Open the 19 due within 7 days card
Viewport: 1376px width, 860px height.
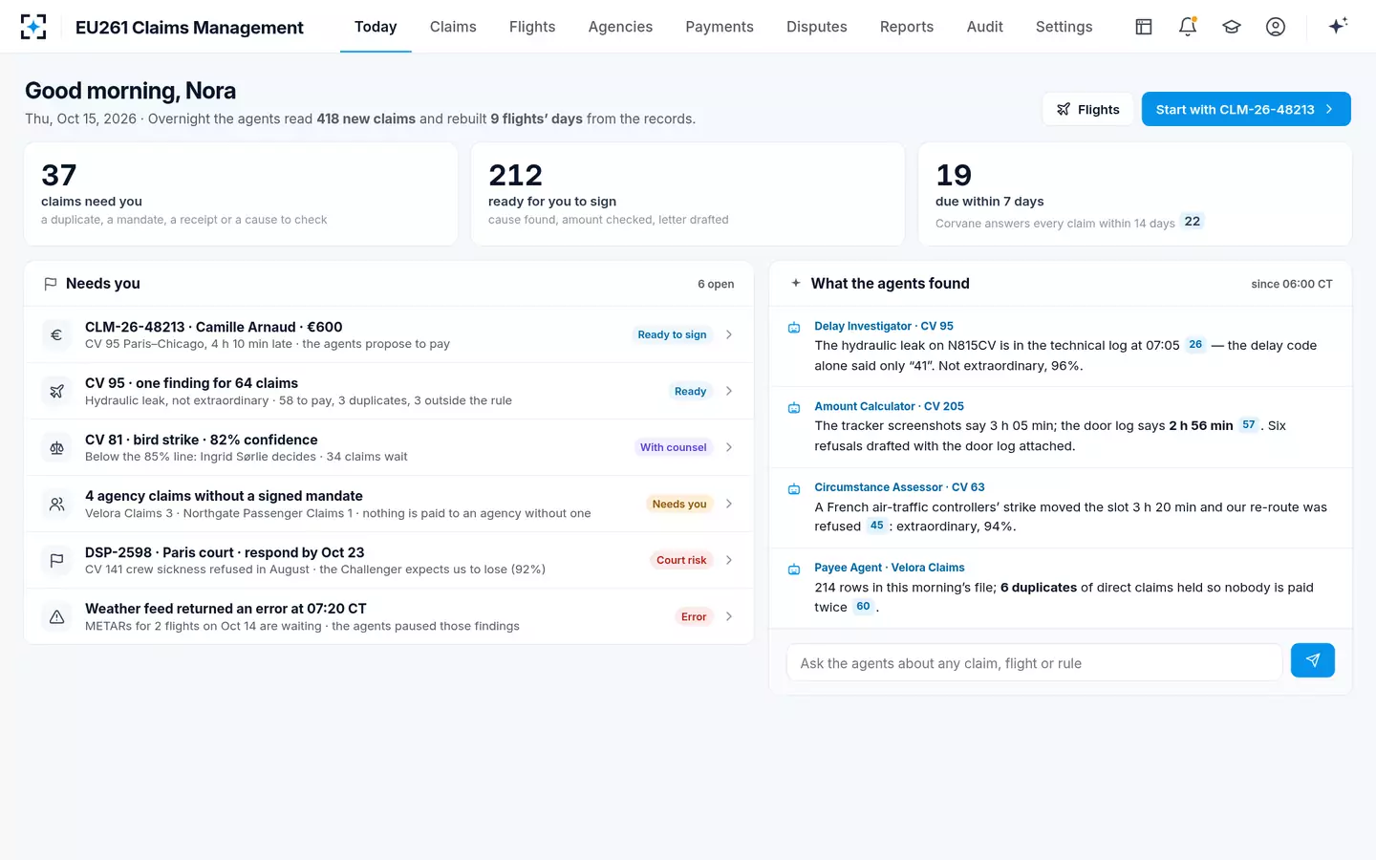click(x=1135, y=194)
